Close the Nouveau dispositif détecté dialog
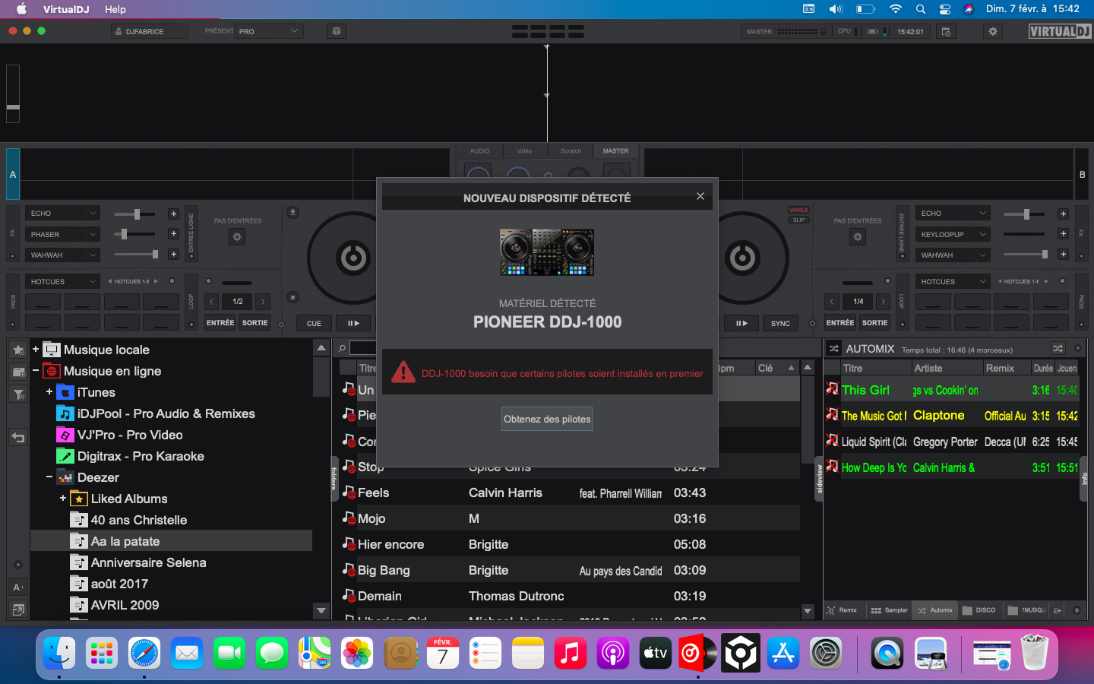 (x=700, y=196)
